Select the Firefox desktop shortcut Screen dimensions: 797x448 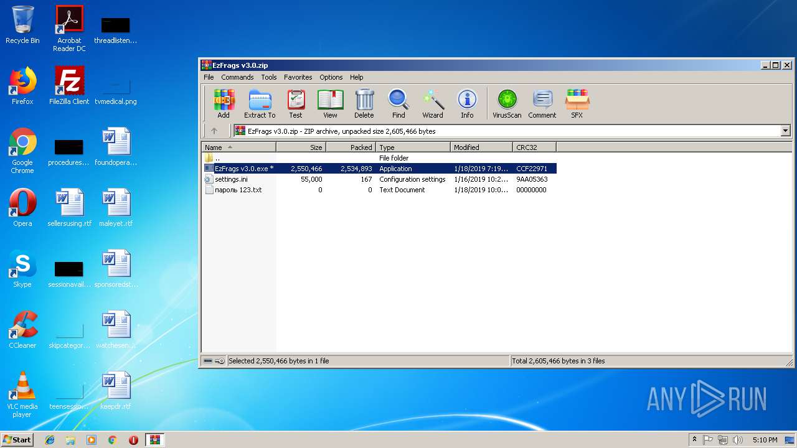click(22, 86)
